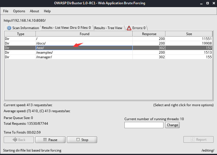Select the /manager/ result row
The width and height of the screenshot is (217, 155).
(108, 57)
